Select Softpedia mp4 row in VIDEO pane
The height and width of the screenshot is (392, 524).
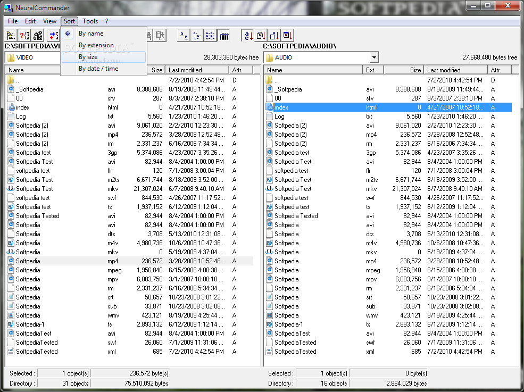129,261
